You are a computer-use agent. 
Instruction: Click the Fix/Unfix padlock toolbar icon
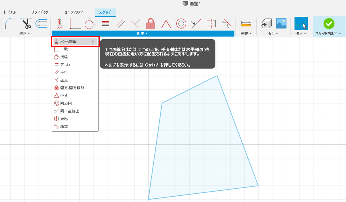pos(151,24)
